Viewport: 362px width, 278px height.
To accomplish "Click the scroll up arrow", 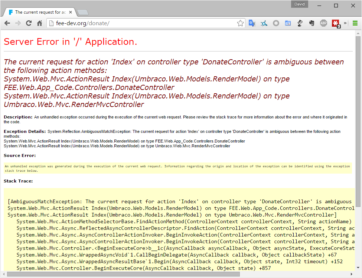I will [x=358, y=33].
